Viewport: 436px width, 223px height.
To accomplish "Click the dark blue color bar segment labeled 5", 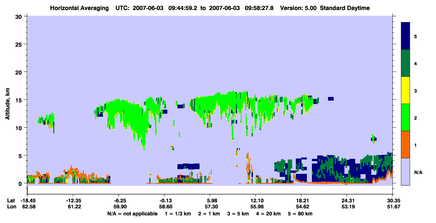I will pos(405,36).
